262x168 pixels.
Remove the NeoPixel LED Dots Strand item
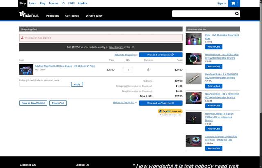coord(148,69)
